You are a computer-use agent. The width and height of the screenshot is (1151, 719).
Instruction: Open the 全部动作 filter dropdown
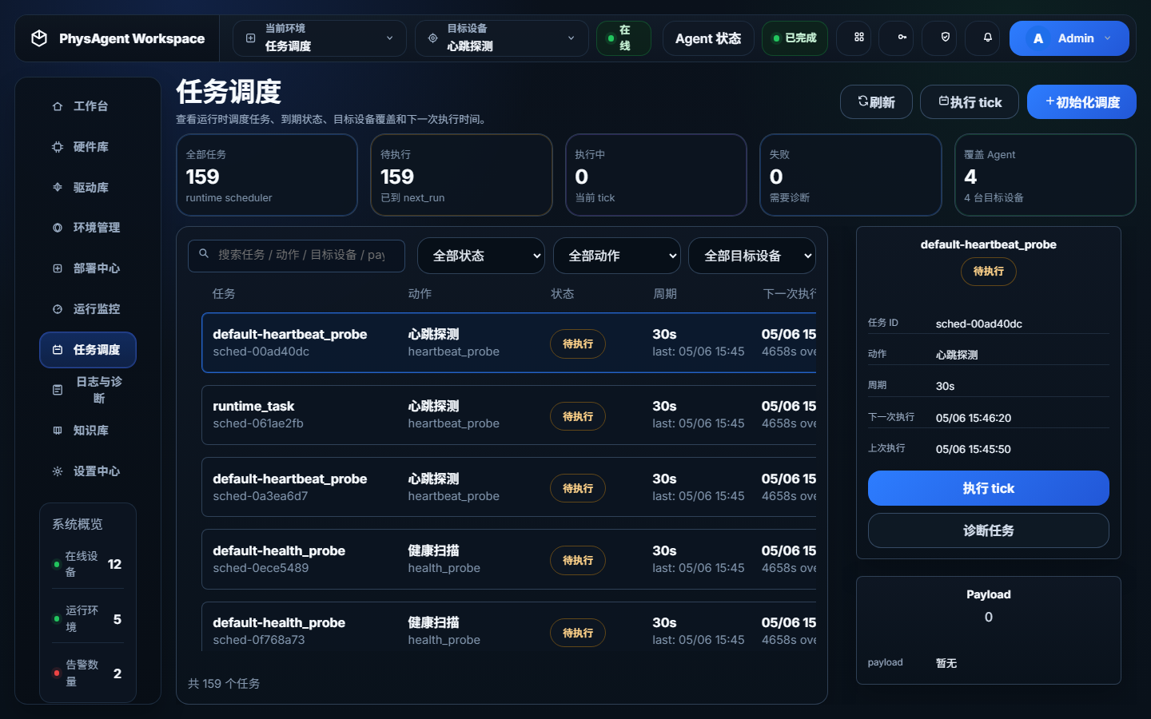point(617,256)
